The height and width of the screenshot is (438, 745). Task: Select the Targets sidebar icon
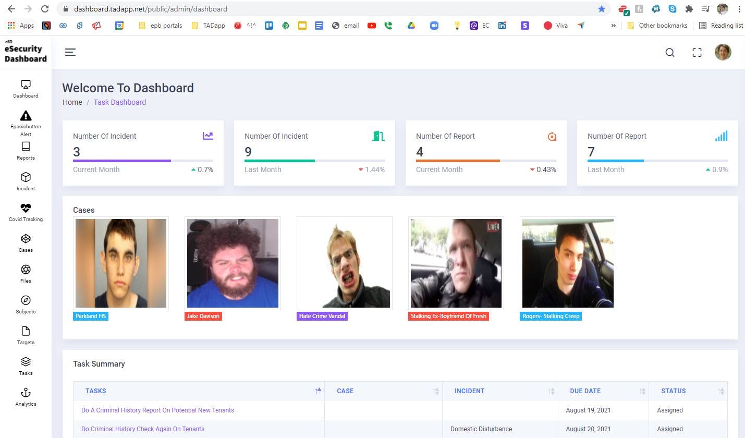click(x=26, y=335)
